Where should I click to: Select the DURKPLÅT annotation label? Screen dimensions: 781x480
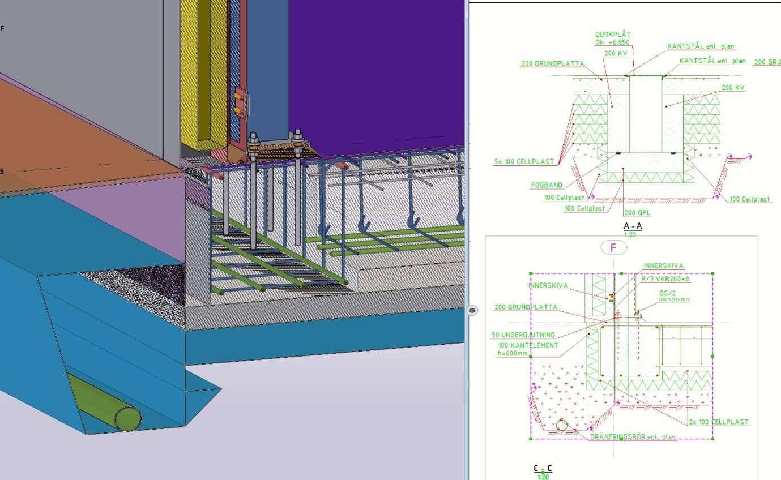tap(612, 33)
